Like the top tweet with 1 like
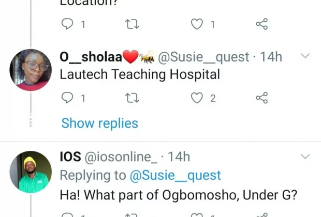Image resolution: width=321 pixels, height=217 pixels. point(197,24)
